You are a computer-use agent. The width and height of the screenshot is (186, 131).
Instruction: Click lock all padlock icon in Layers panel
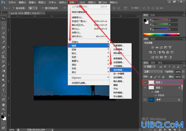tap(163, 77)
